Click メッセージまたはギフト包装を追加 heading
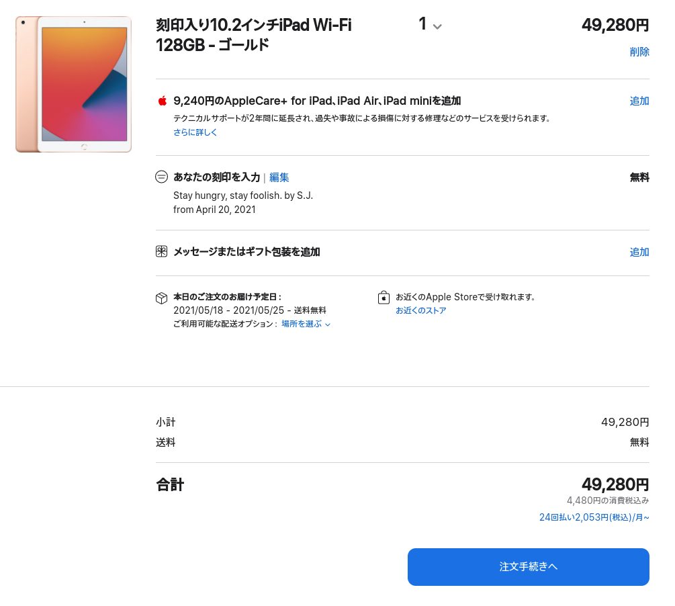The image size is (675, 606). tap(246, 252)
